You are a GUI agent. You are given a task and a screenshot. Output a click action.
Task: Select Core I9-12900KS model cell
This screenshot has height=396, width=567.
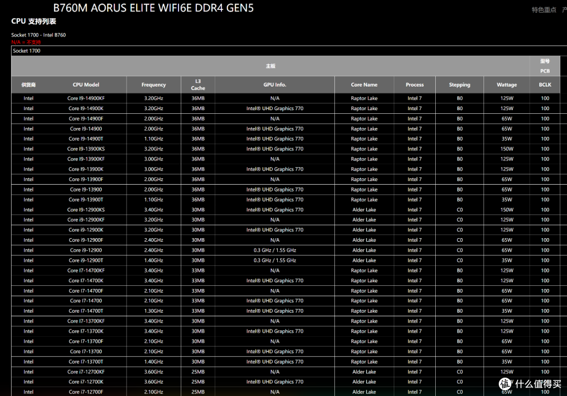(x=86, y=210)
